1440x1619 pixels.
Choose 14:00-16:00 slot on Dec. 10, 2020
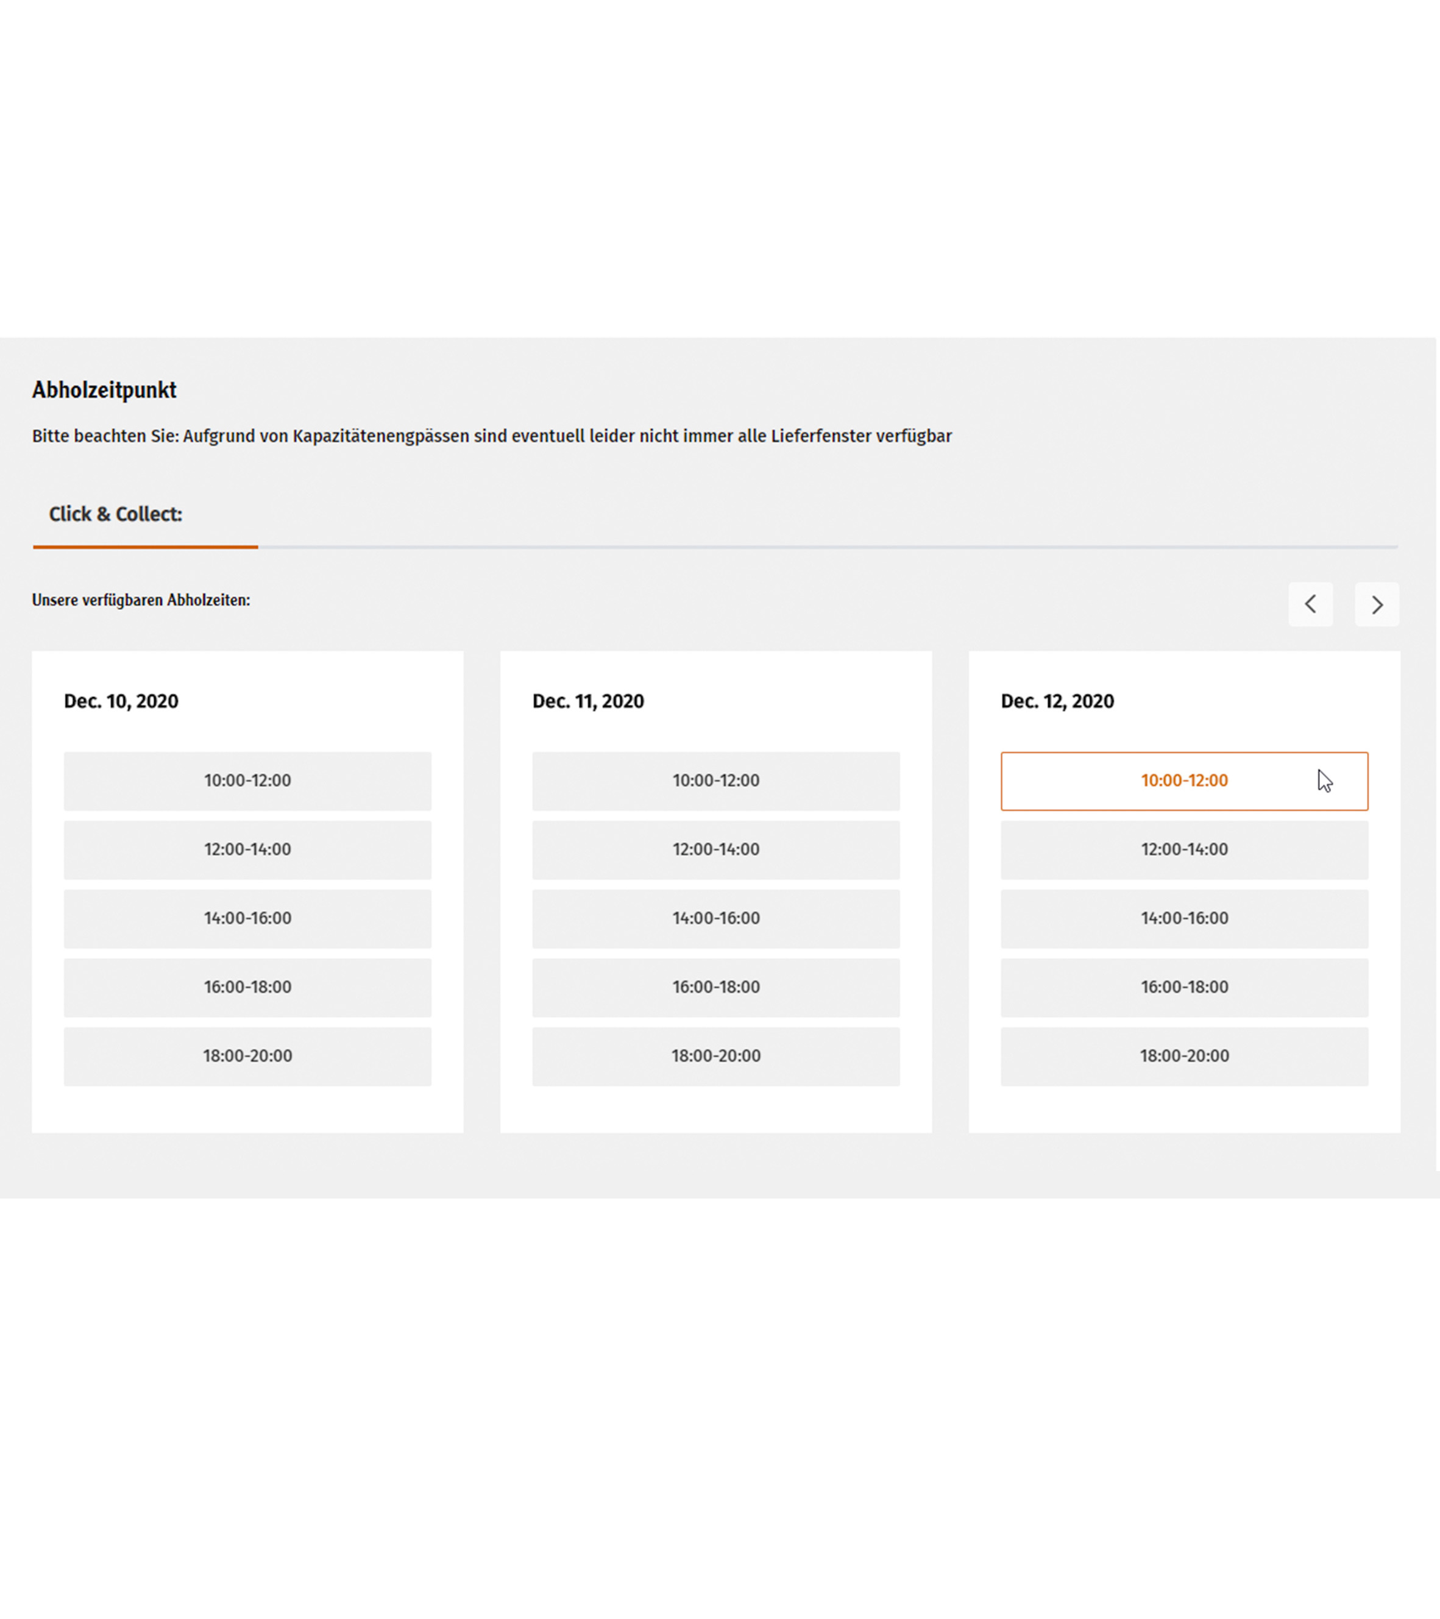tap(247, 919)
